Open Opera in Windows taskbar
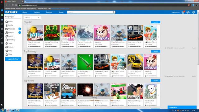199x112 pixels. (x=8, y=110)
